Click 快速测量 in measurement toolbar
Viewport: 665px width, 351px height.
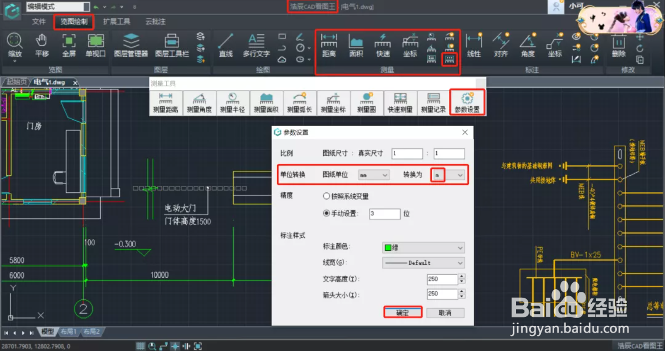[400, 103]
